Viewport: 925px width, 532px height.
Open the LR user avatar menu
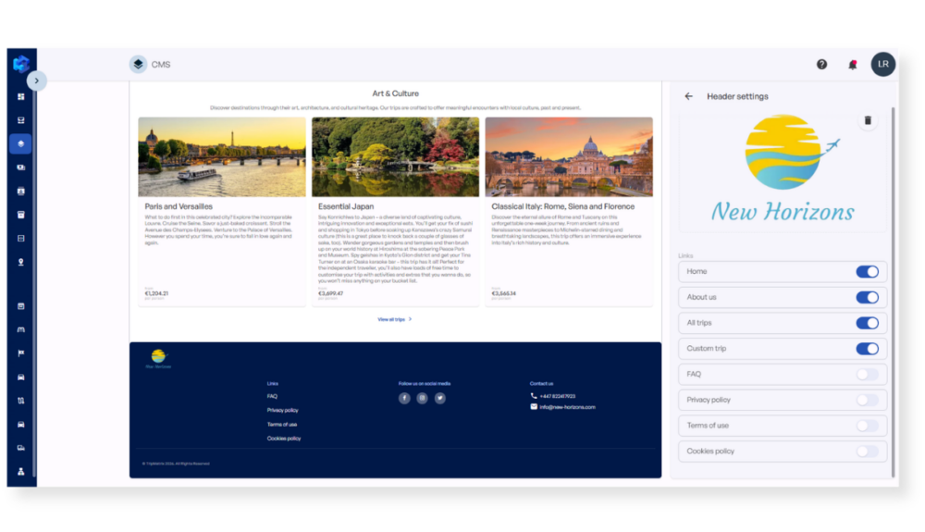tap(883, 64)
